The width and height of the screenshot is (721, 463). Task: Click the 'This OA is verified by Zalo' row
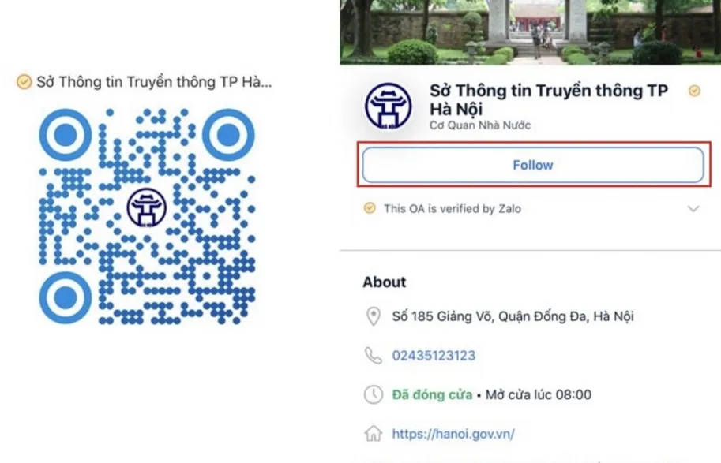532,209
